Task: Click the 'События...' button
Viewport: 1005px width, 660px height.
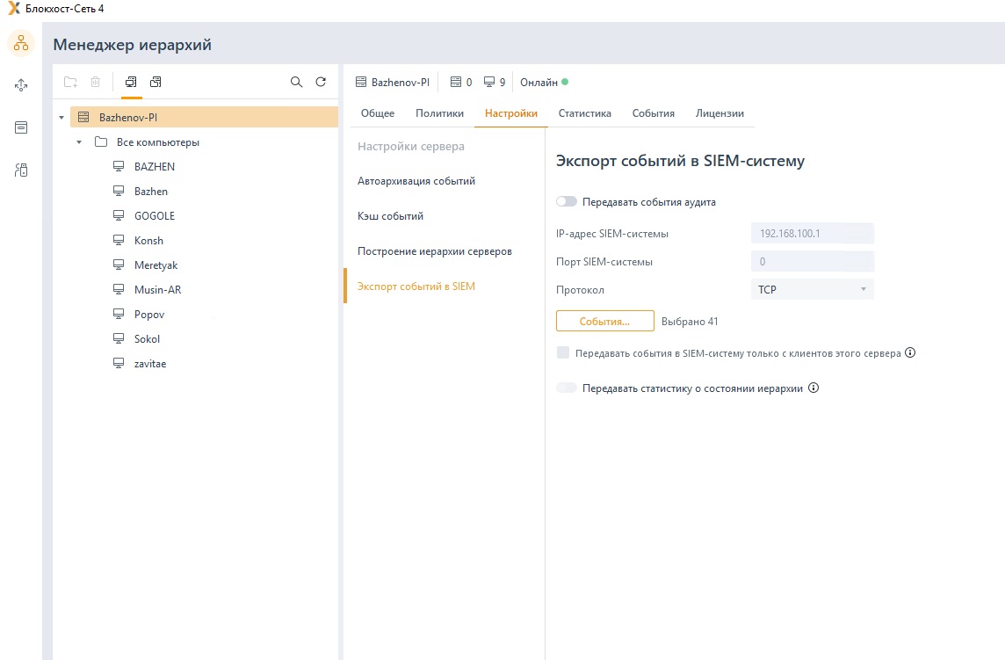Action: point(604,322)
